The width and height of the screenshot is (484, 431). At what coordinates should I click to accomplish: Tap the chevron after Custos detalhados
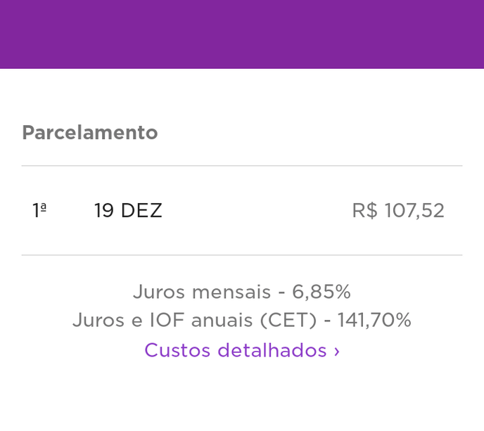(x=337, y=351)
